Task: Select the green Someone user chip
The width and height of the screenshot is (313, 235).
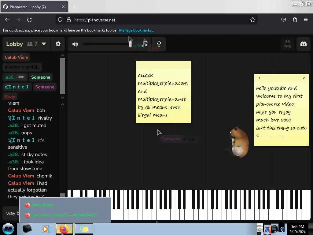Action: pyautogui.click(x=41, y=77)
